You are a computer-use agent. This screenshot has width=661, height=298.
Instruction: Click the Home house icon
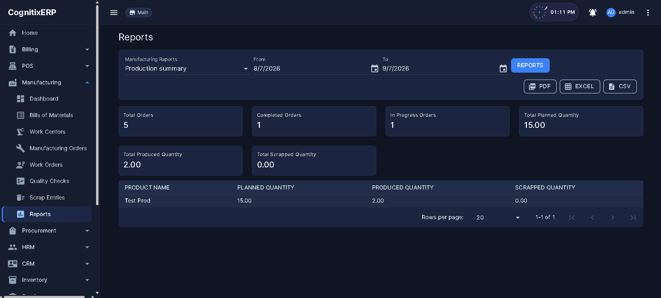13,33
